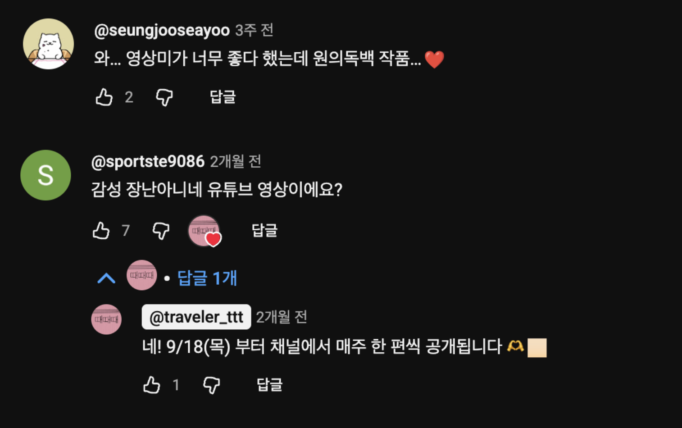Click the cat avatar of @seungjooseayoo
The height and width of the screenshot is (428, 682).
point(48,44)
